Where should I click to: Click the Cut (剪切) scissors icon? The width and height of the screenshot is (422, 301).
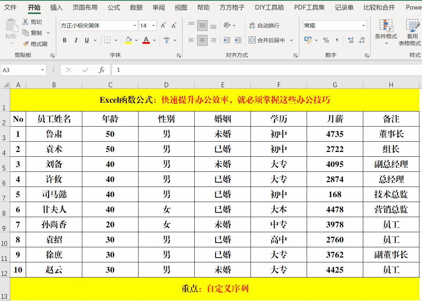tap(26, 21)
